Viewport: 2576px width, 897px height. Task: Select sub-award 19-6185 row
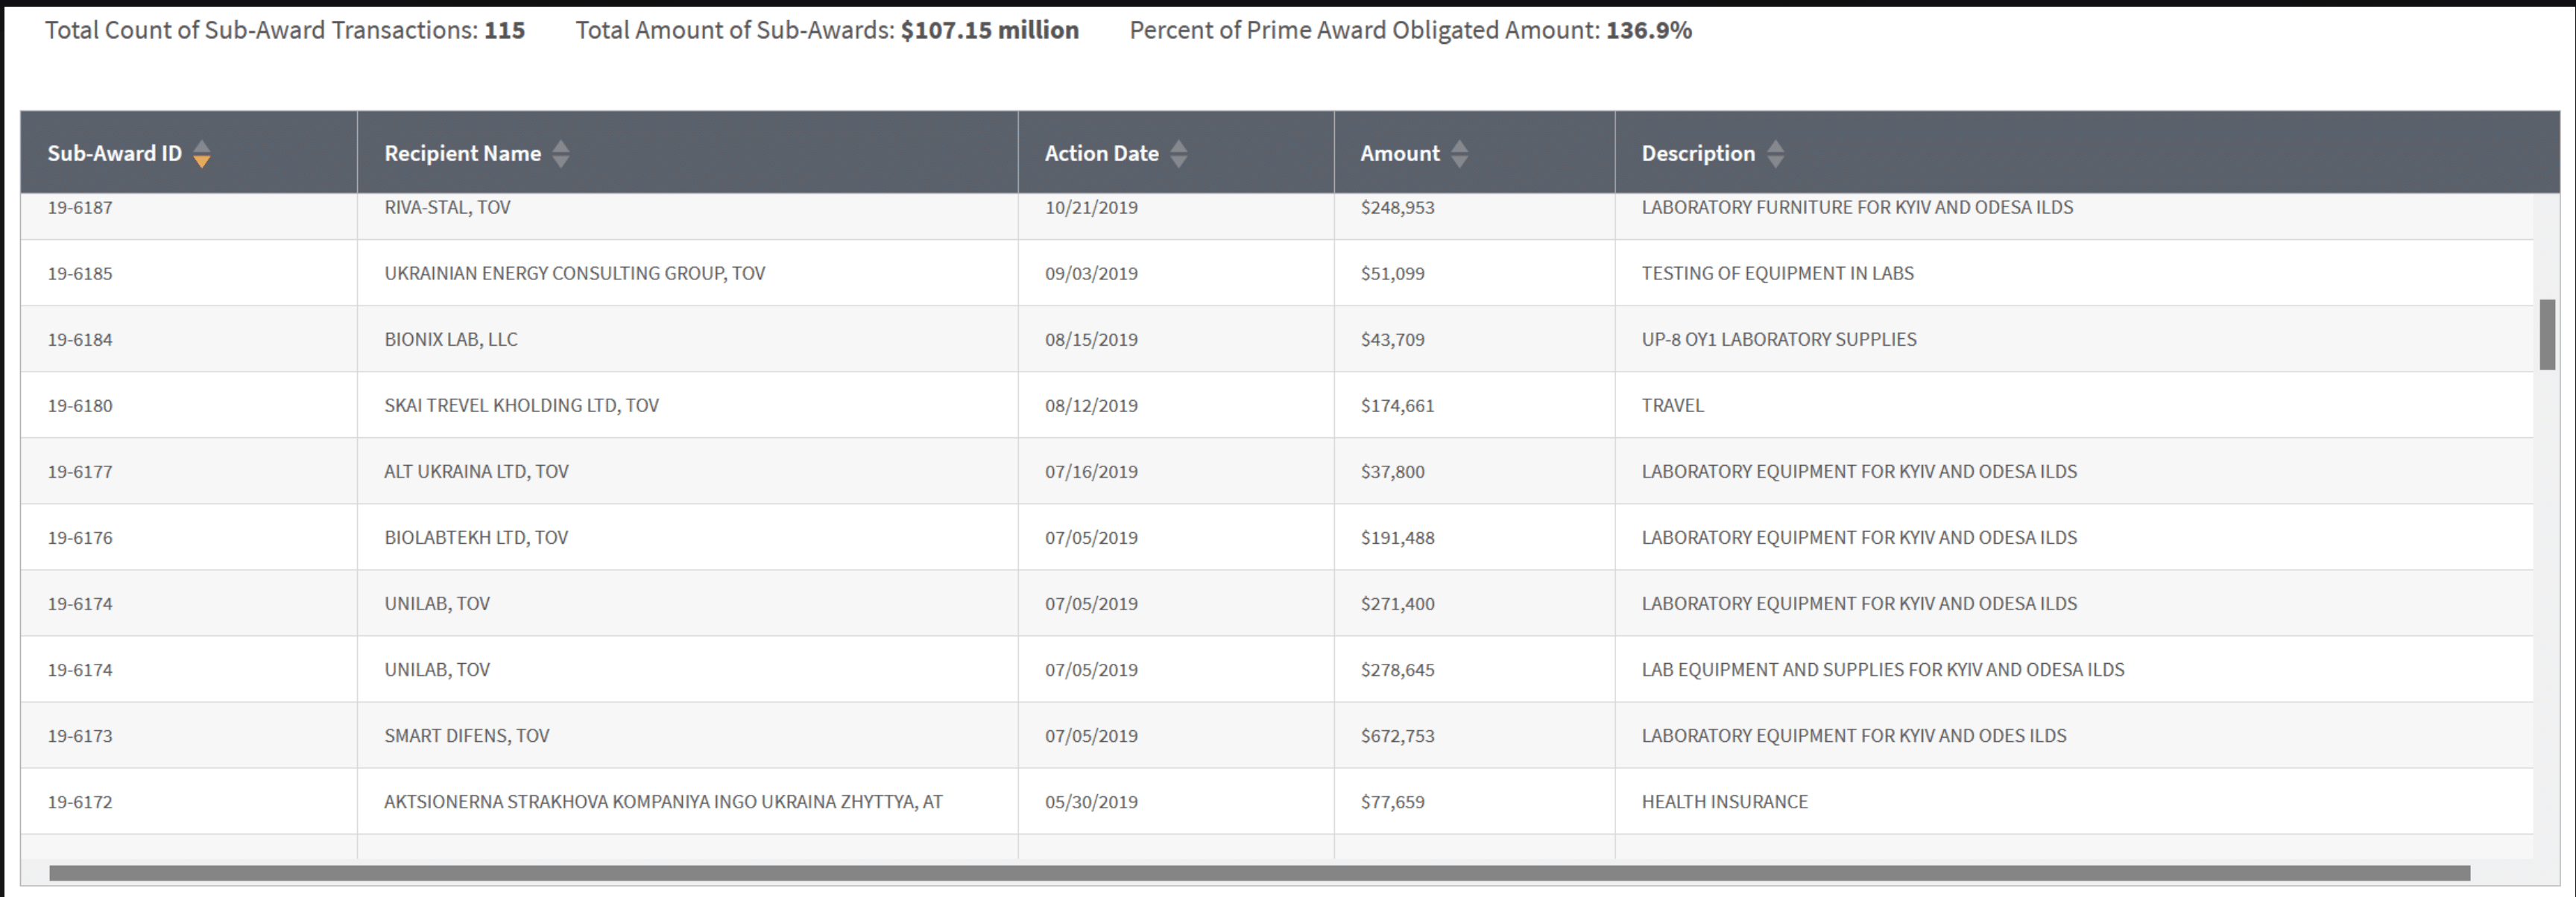[80, 274]
